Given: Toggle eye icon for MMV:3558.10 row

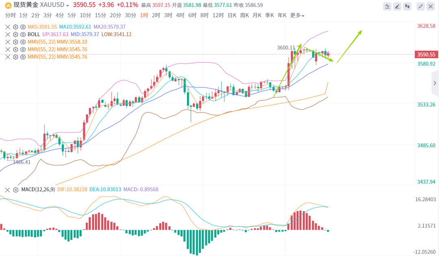Looking at the screenshot, I should point(22,42).
